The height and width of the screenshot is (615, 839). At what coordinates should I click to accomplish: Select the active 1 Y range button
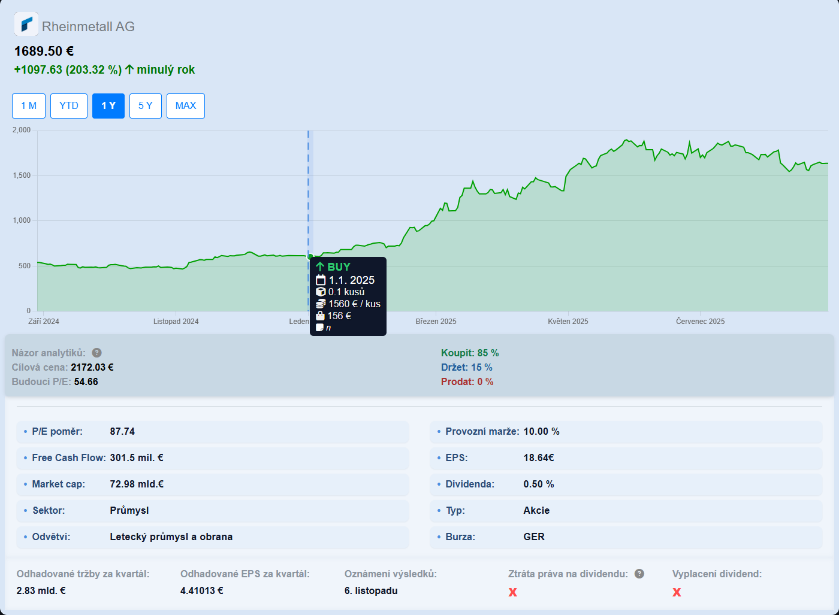click(x=108, y=106)
